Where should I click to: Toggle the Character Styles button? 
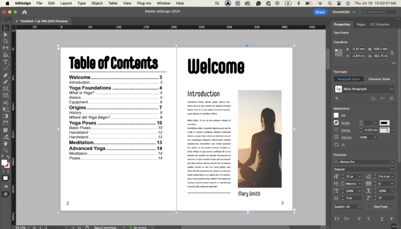tap(379, 79)
